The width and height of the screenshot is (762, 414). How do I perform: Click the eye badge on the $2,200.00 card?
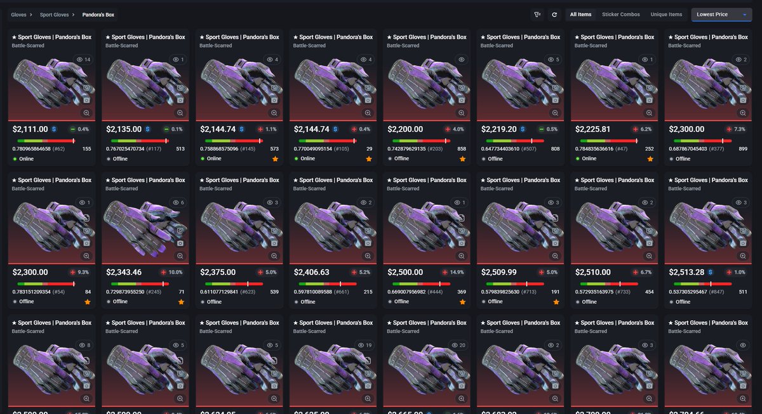tap(460, 60)
